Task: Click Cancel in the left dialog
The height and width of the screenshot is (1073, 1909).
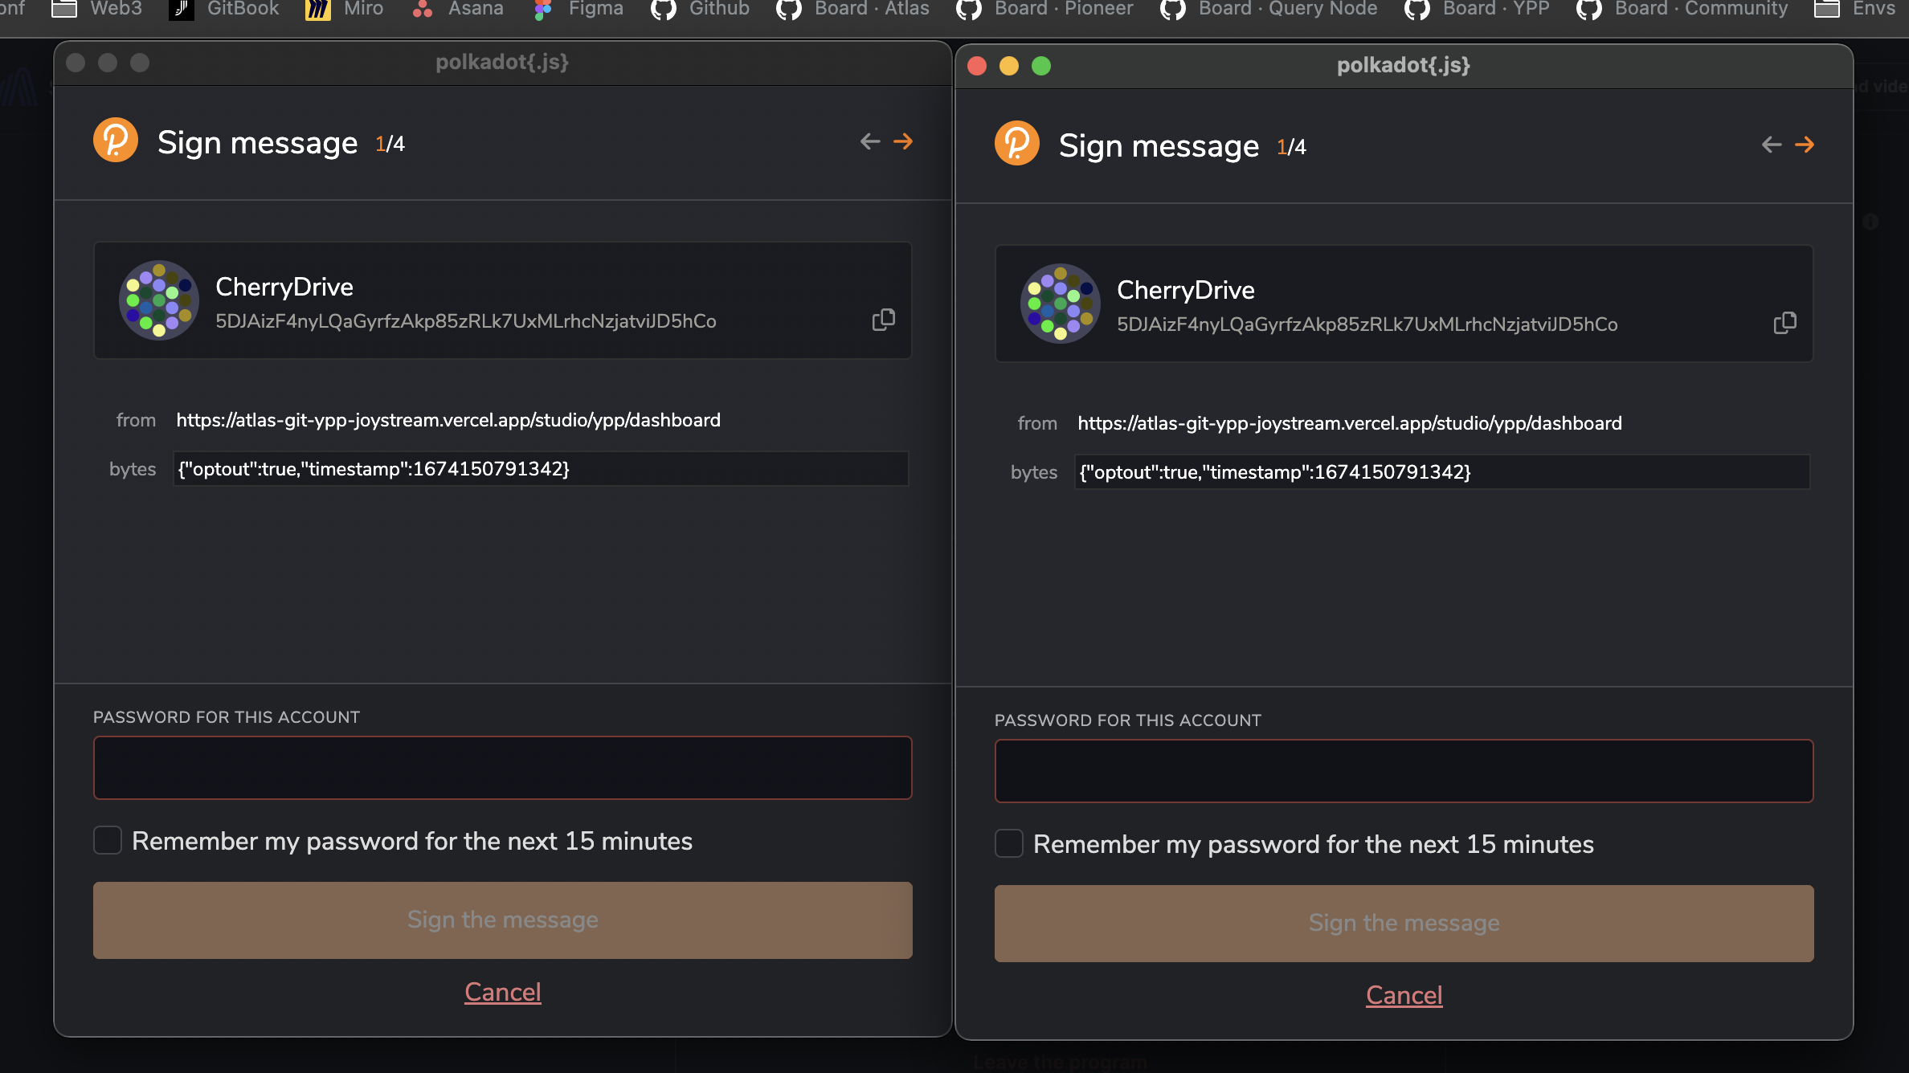Action: tap(501, 992)
